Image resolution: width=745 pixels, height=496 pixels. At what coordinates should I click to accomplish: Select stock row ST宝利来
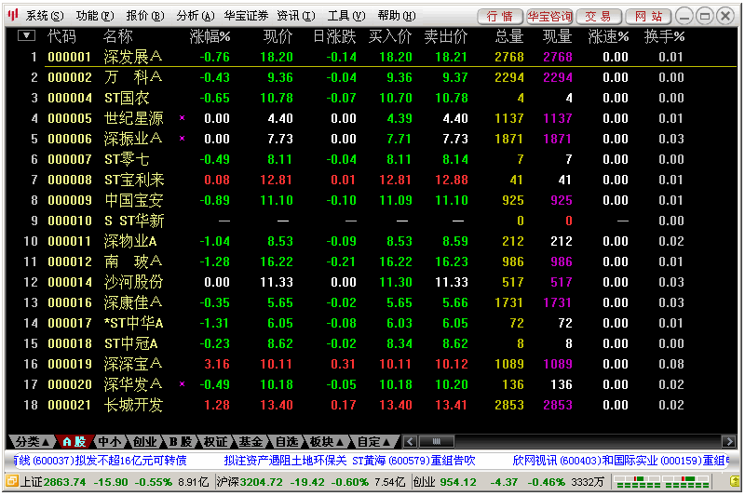(371, 180)
